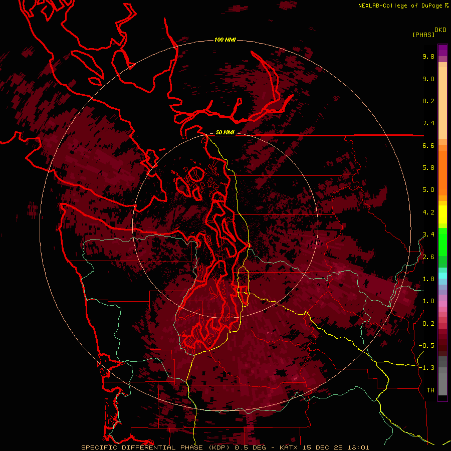Click the DKD legend unit label

point(440,30)
